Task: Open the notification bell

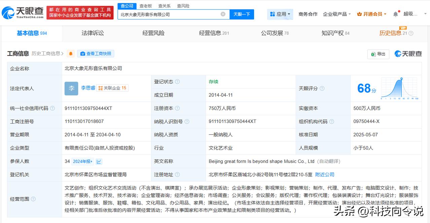Action: tap(396, 14)
